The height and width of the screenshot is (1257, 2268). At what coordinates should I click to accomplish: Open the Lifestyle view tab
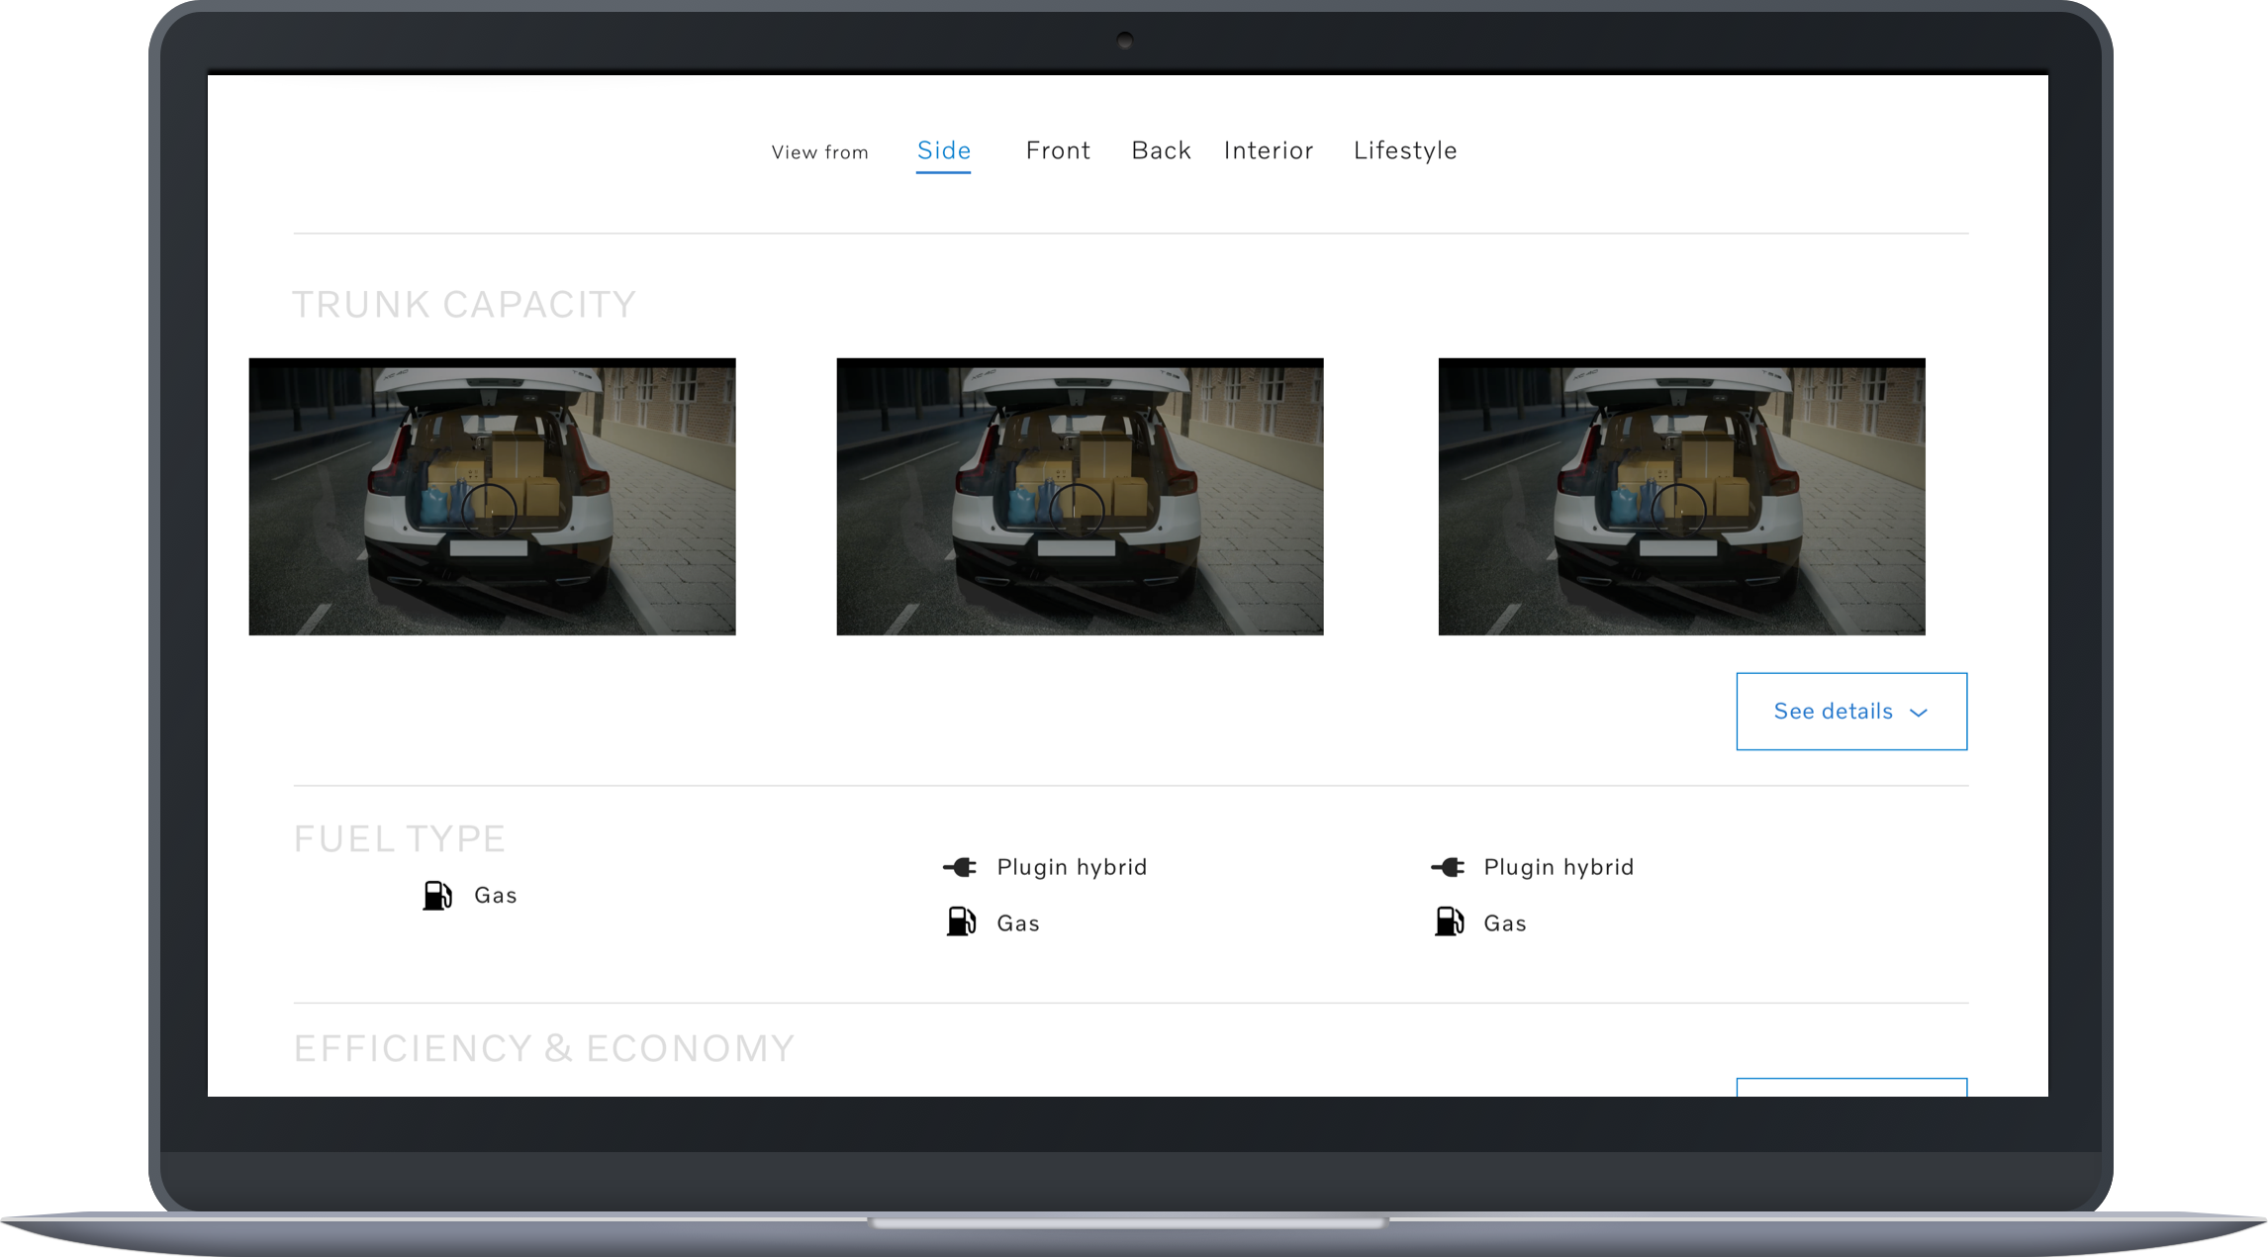[x=1405, y=150]
